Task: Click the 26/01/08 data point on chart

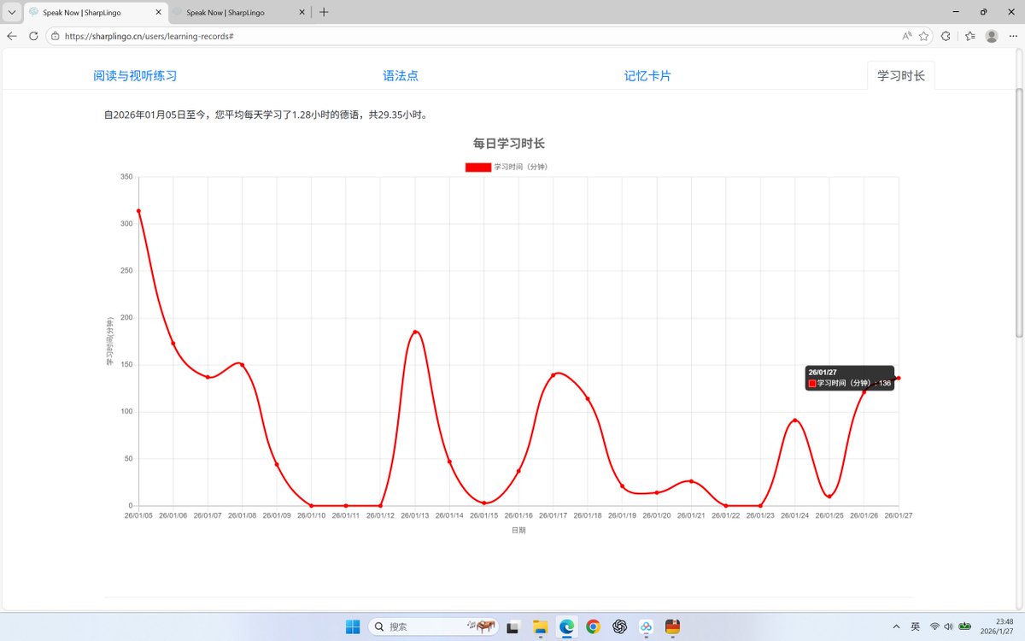Action: click(x=242, y=365)
